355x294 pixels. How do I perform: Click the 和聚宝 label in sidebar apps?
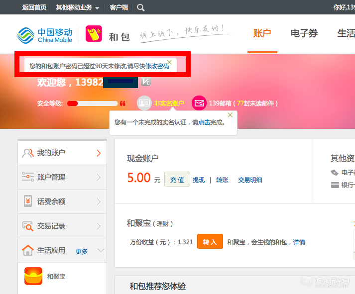pyautogui.click(x=56, y=277)
